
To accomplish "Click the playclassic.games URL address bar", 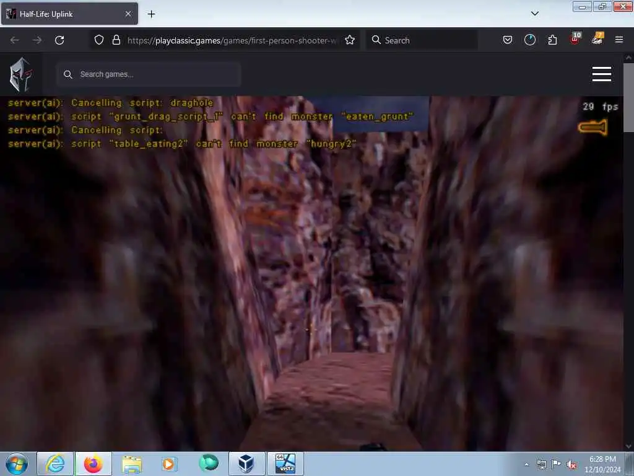I will pyautogui.click(x=232, y=40).
